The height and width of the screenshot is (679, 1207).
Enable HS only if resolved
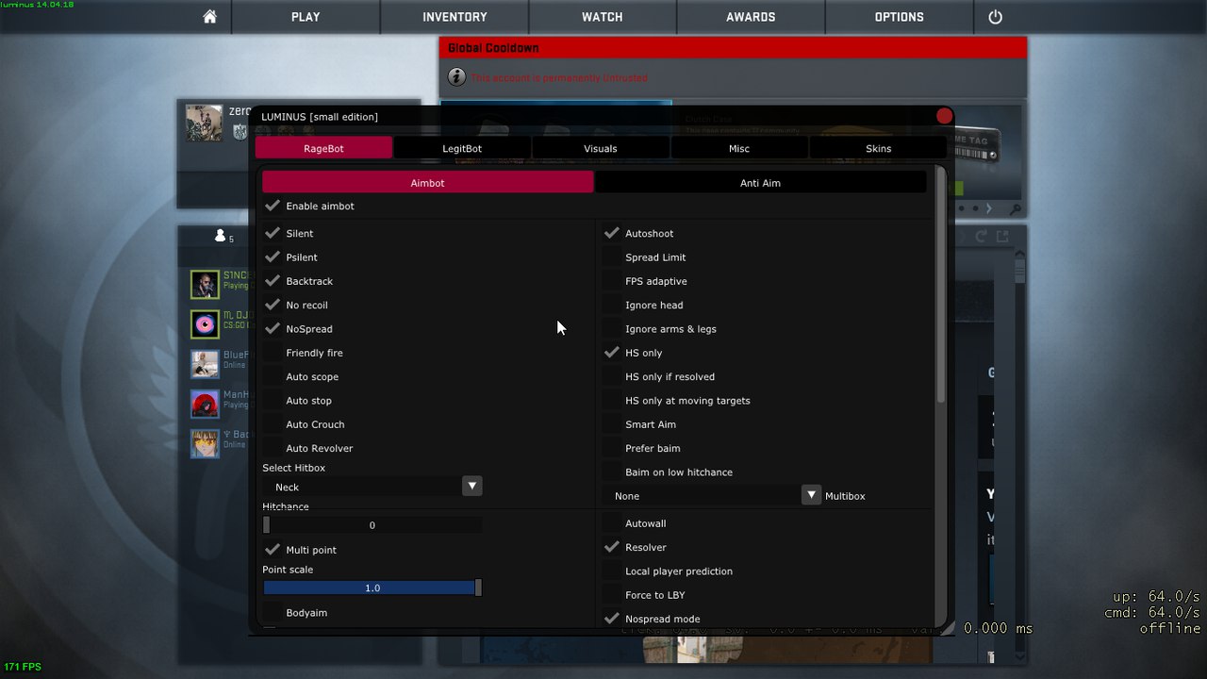coord(612,376)
